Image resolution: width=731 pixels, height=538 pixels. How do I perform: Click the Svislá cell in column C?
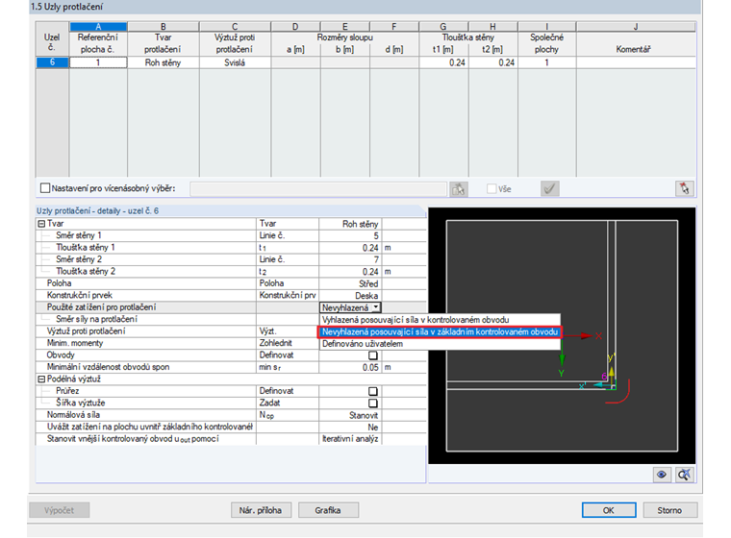235,62
